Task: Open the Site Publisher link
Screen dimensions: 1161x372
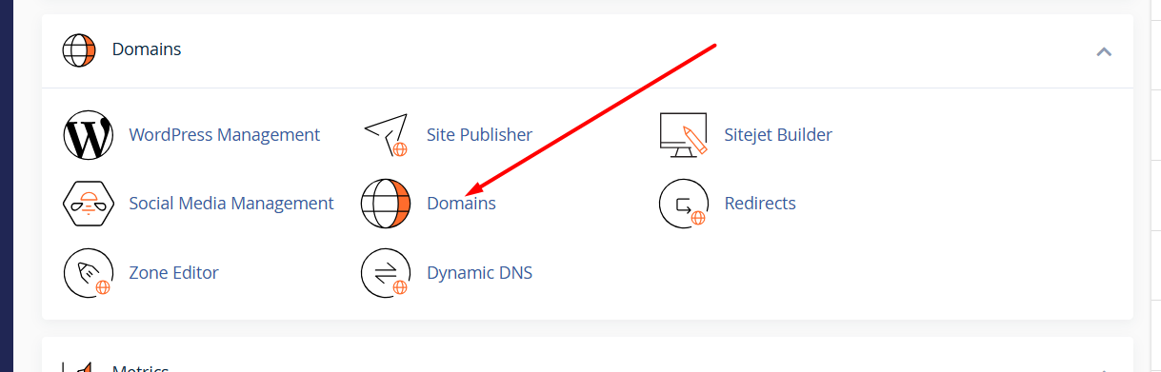Action: pos(479,135)
